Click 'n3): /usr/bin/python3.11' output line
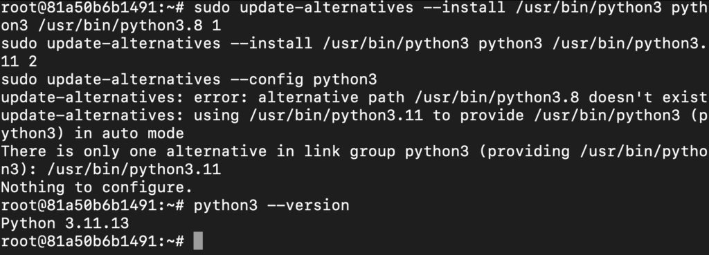 coord(111,169)
